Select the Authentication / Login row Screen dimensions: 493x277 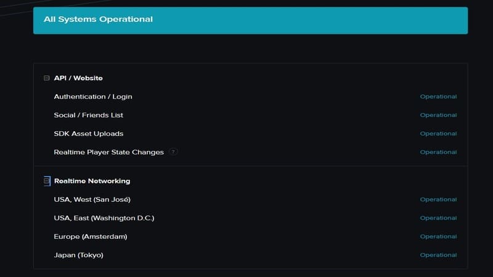[x=93, y=97]
